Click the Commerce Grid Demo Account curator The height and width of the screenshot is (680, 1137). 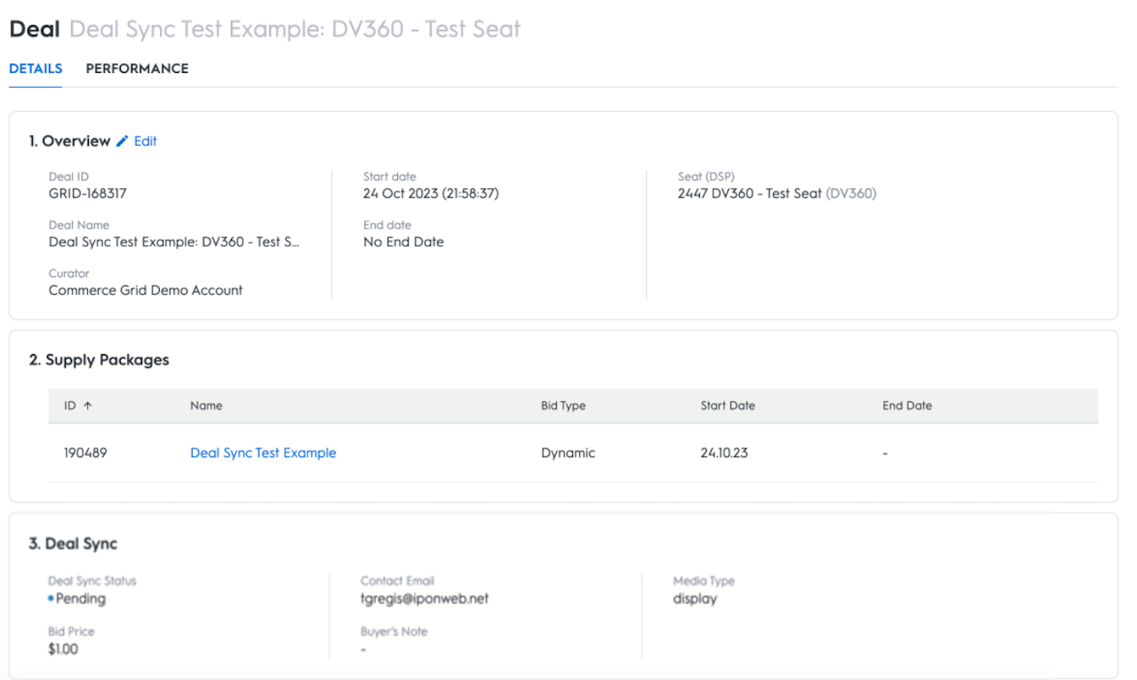point(146,290)
